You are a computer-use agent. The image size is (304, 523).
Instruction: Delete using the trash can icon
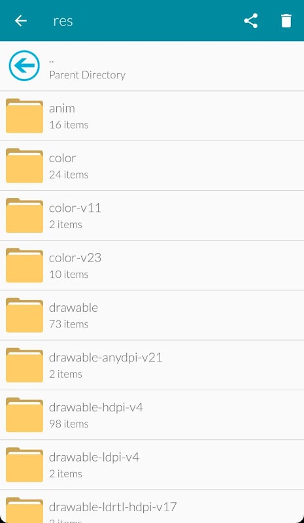pyautogui.click(x=286, y=21)
